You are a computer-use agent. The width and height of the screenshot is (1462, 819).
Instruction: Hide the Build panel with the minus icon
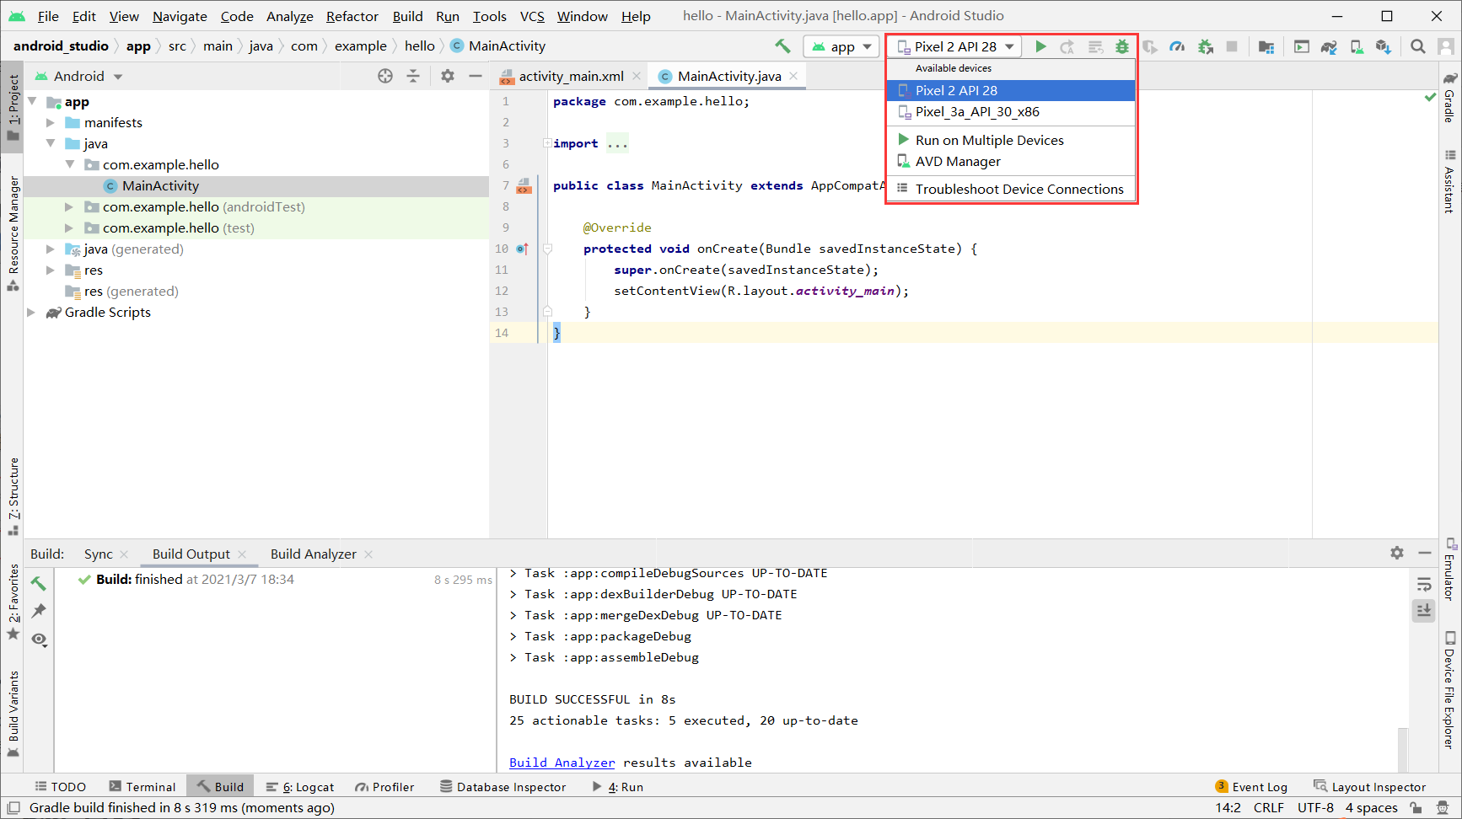pyautogui.click(x=1425, y=553)
